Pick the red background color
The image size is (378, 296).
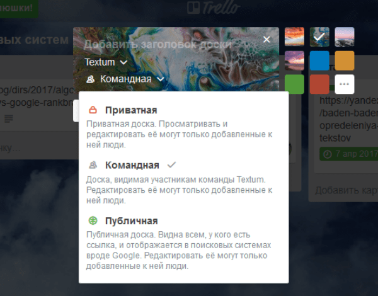[319, 84]
